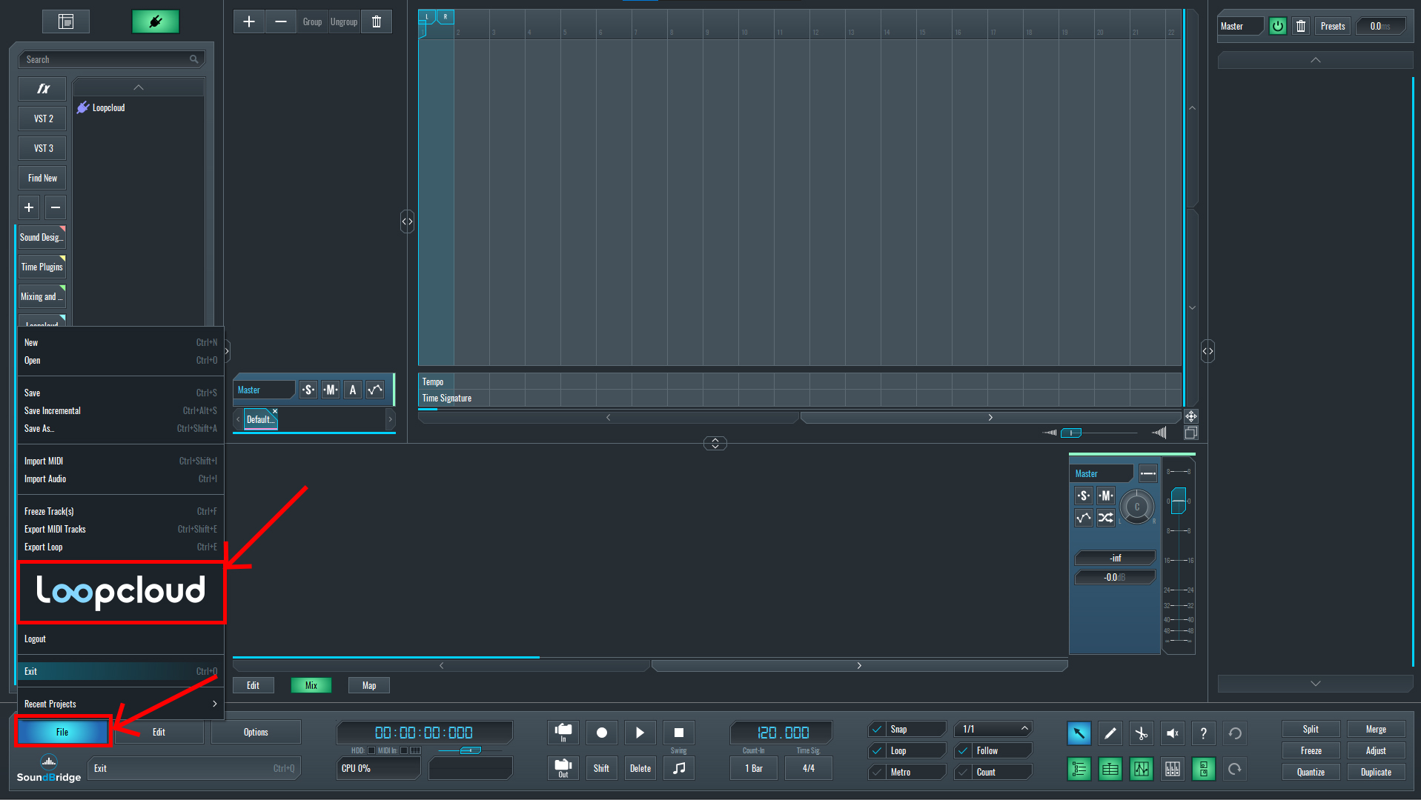Select Import Audio in File menu
Image resolution: width=1421 pixels, height=800 pixels.
point(120,479)
